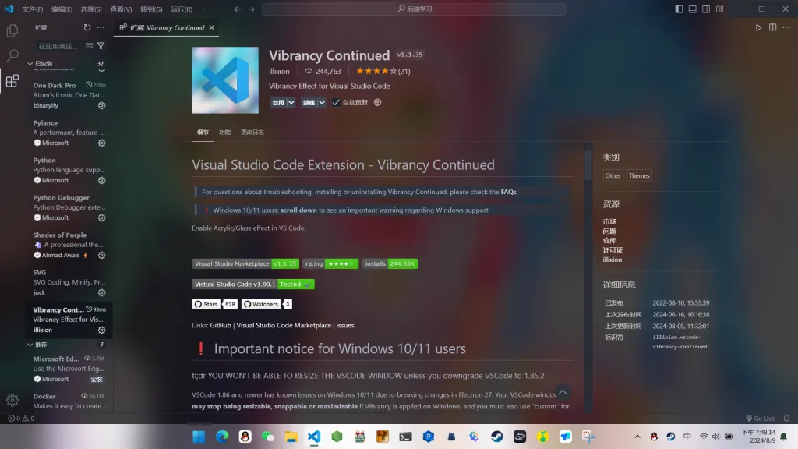Switch to the Changelog tab
The height and width of the screenshot is (449, 798).
tap(252, 133)
